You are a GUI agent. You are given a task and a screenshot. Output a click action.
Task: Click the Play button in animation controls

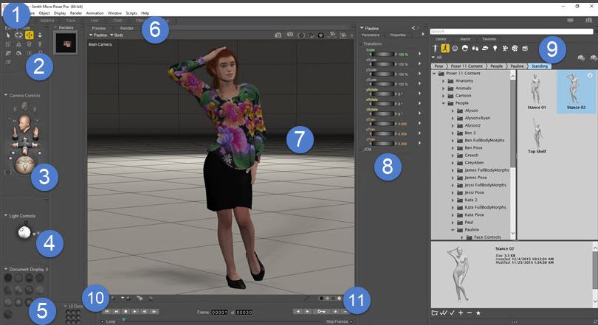click(134, 312)
